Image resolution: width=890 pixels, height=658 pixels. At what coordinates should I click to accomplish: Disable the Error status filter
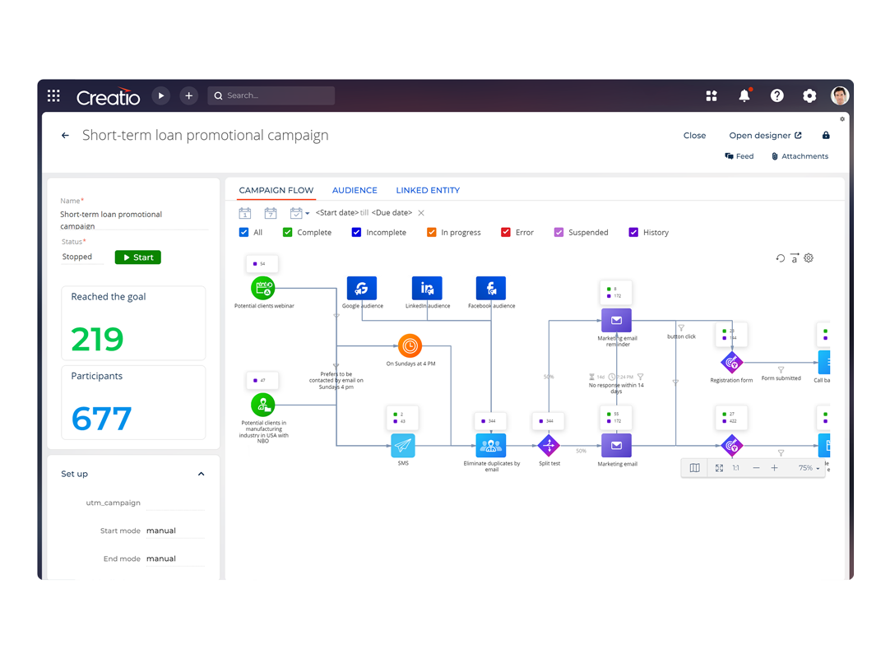click(504, 232)
